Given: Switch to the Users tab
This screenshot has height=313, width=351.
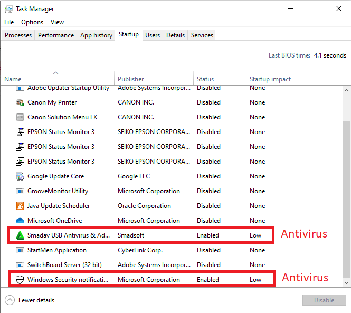Looking at the screenshot, I should pyautogui.click(x=153, y=35).
